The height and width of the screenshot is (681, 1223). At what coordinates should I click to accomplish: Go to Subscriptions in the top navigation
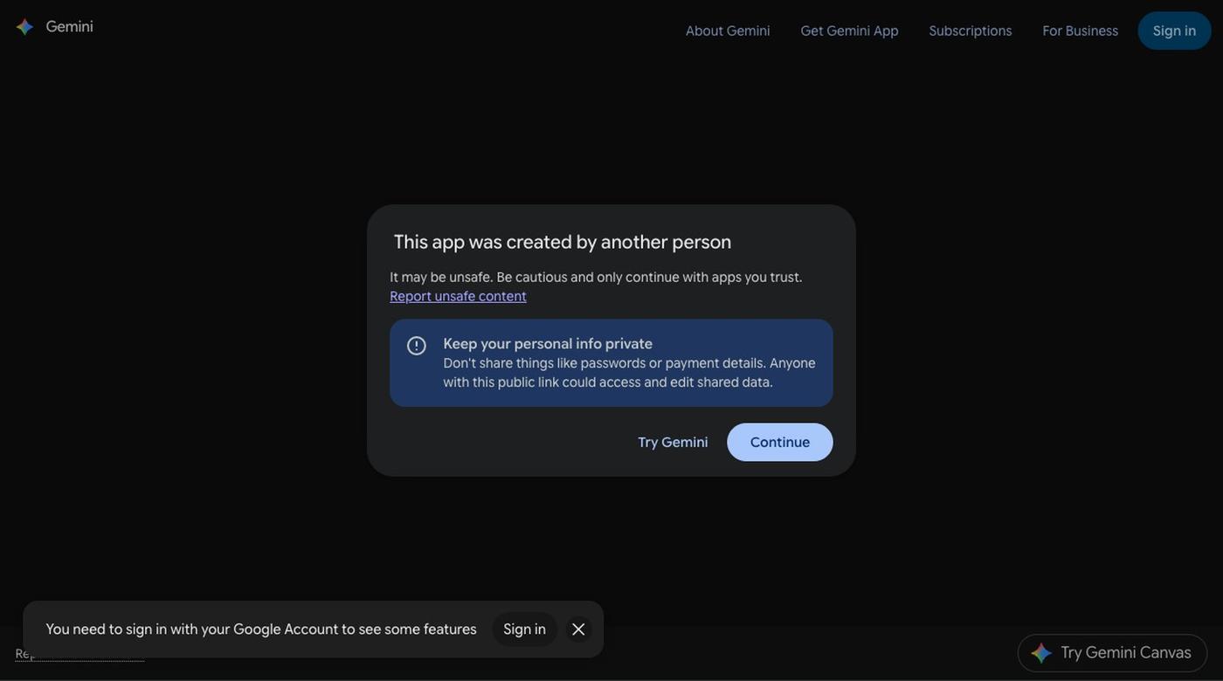pos(971,31)
